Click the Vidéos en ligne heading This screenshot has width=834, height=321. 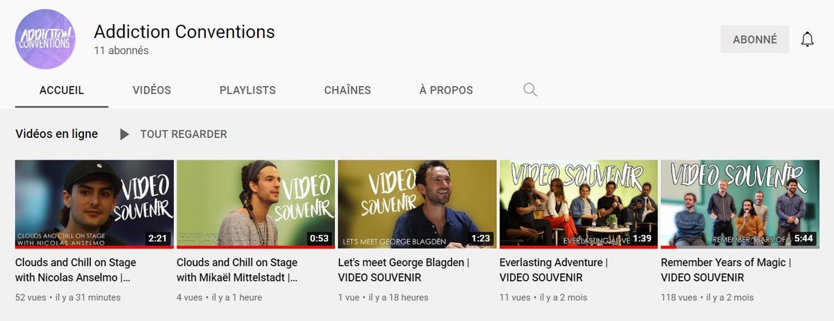pyautogui.click(x=56, y=134)
